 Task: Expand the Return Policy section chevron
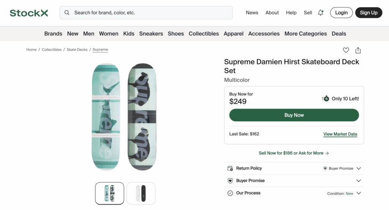(x=359, y=168)
